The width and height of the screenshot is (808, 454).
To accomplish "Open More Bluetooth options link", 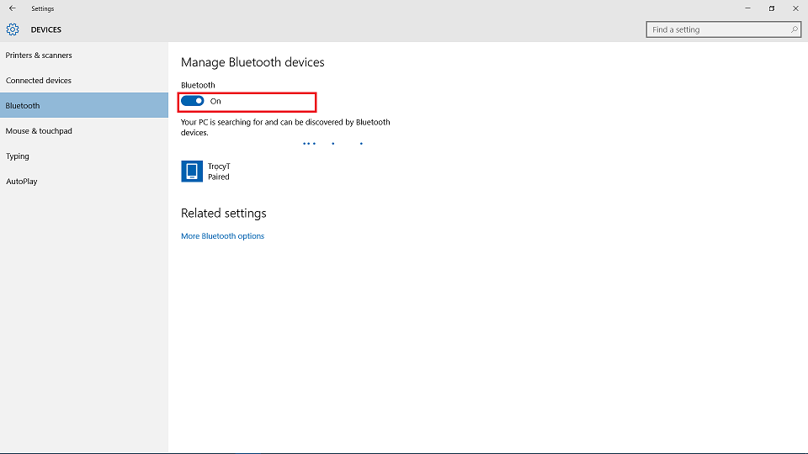I will (x=222, y=235).
